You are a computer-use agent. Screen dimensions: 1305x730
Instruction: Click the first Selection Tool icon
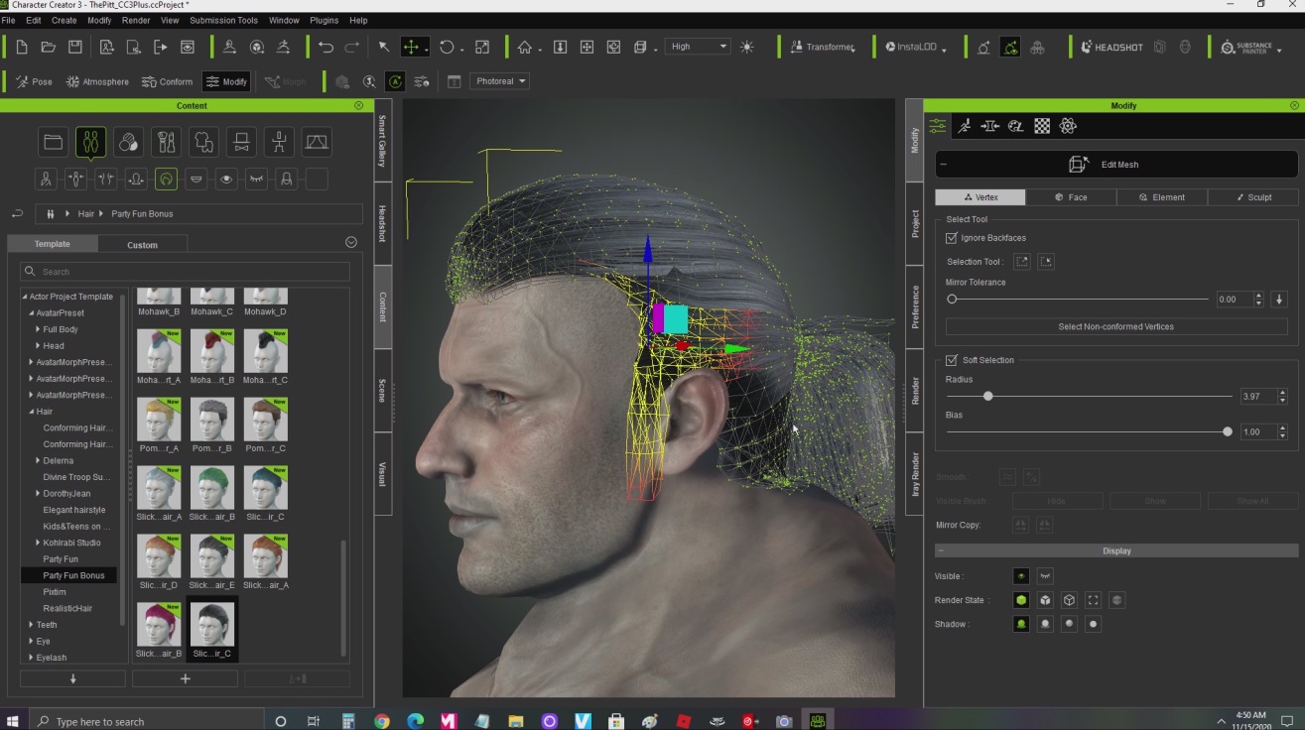click(x=1022, y=262)
